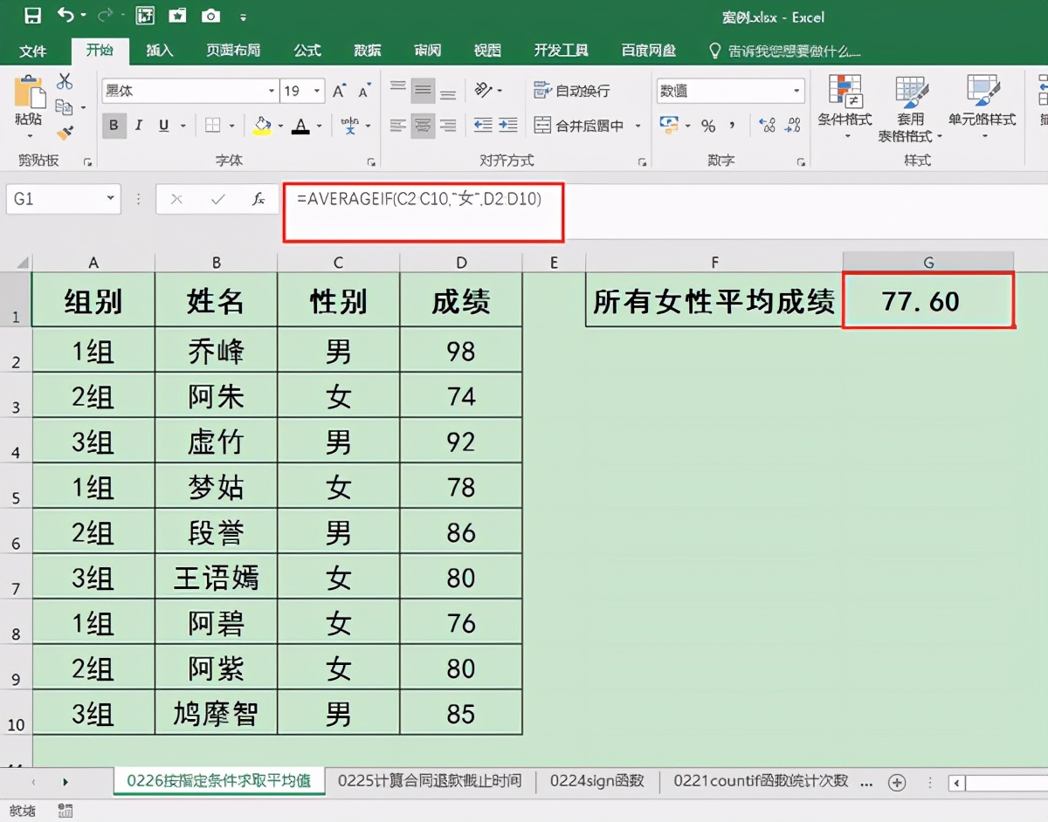Viewport: 1048px width, 822px height.
Task: Add a new sheet with the plus icon
Action: click(897, 782)
